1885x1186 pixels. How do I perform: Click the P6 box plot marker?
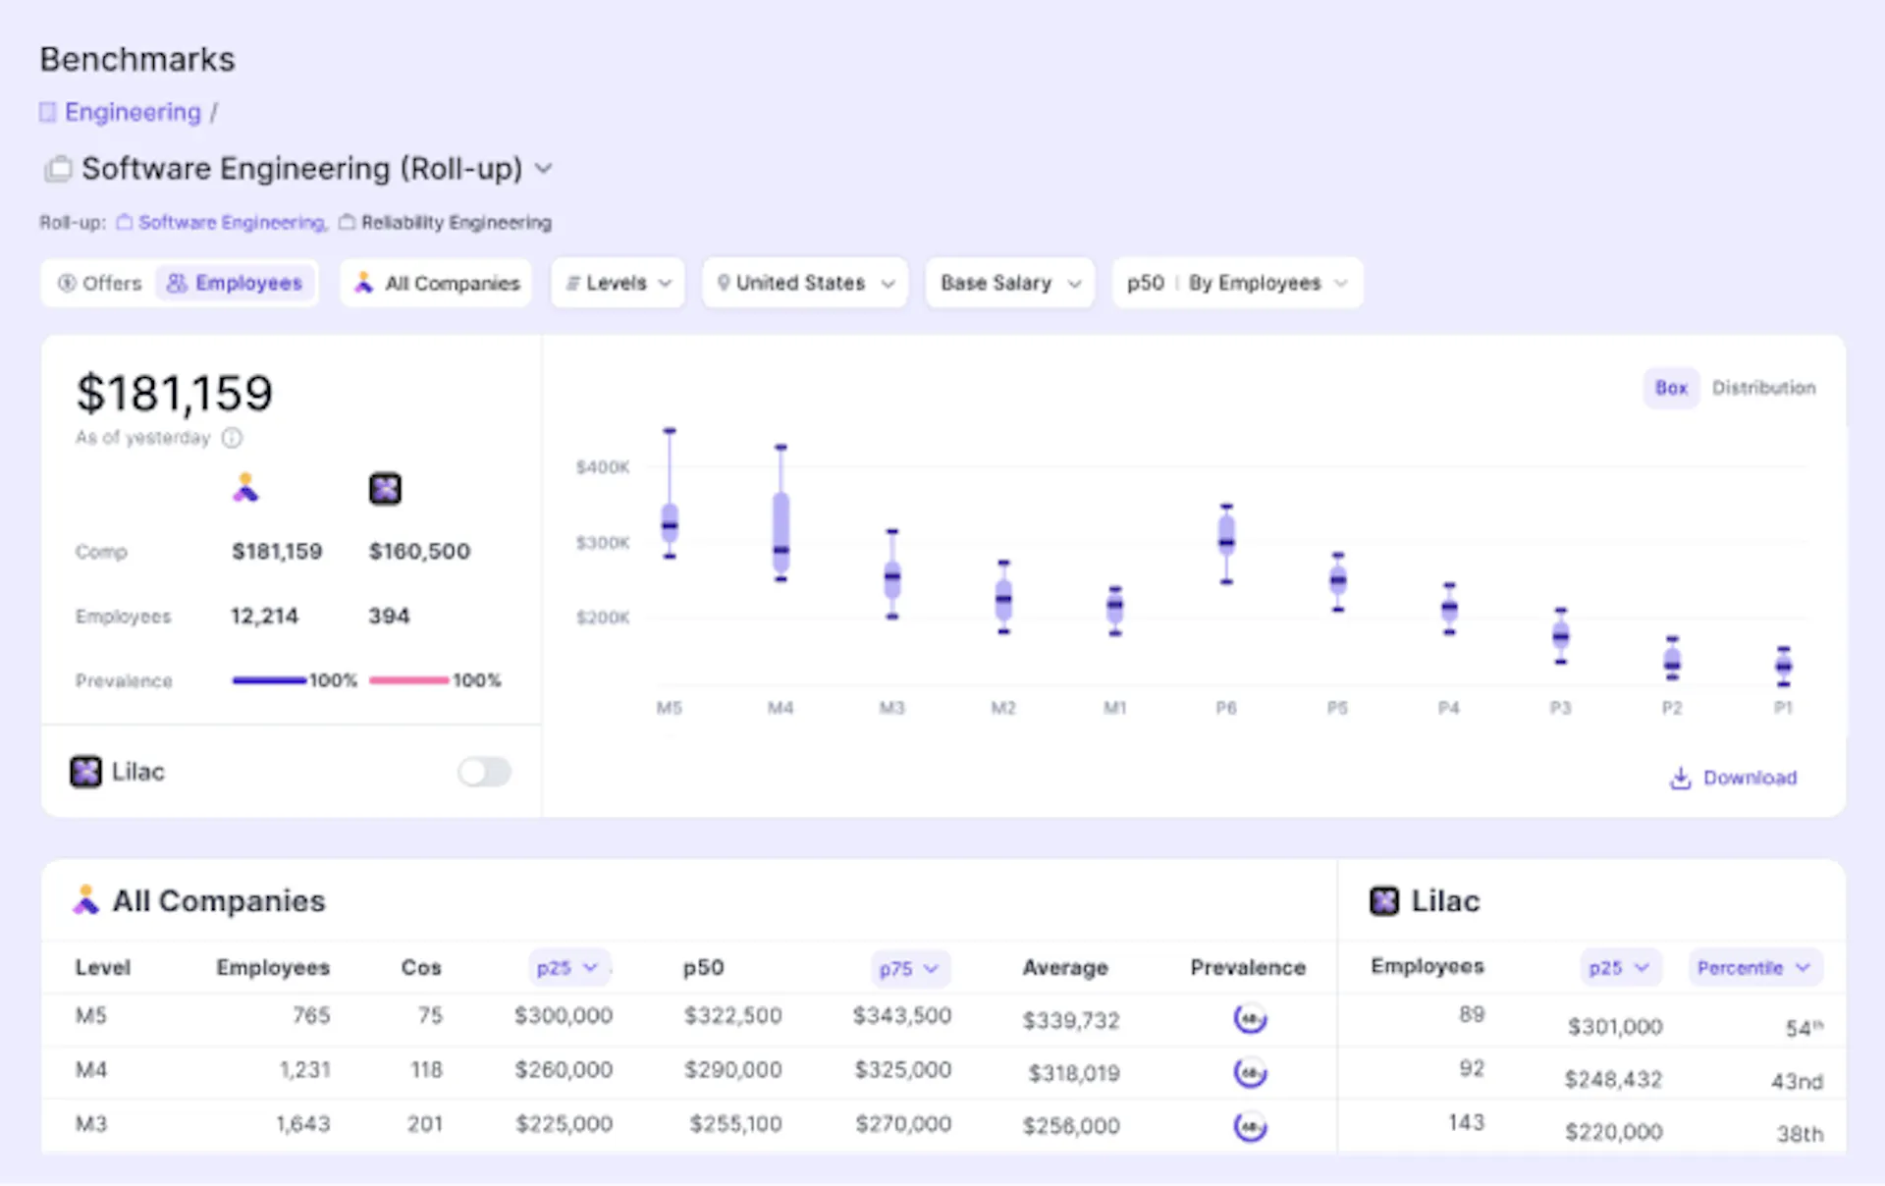1226,544
